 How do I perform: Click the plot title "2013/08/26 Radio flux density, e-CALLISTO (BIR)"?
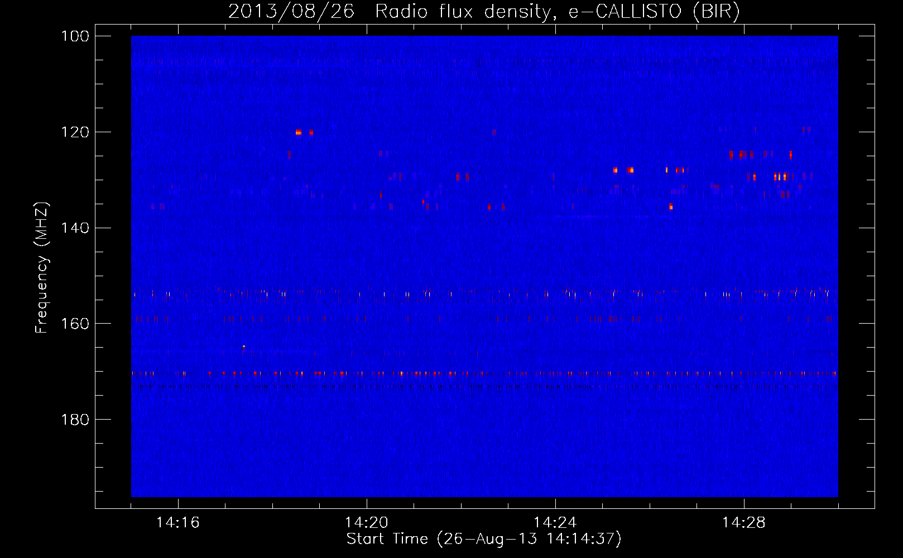coord(484,11)
